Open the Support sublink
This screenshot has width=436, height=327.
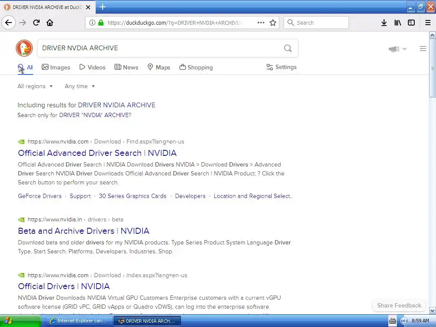pyautogui.click(x=80, y=196)
